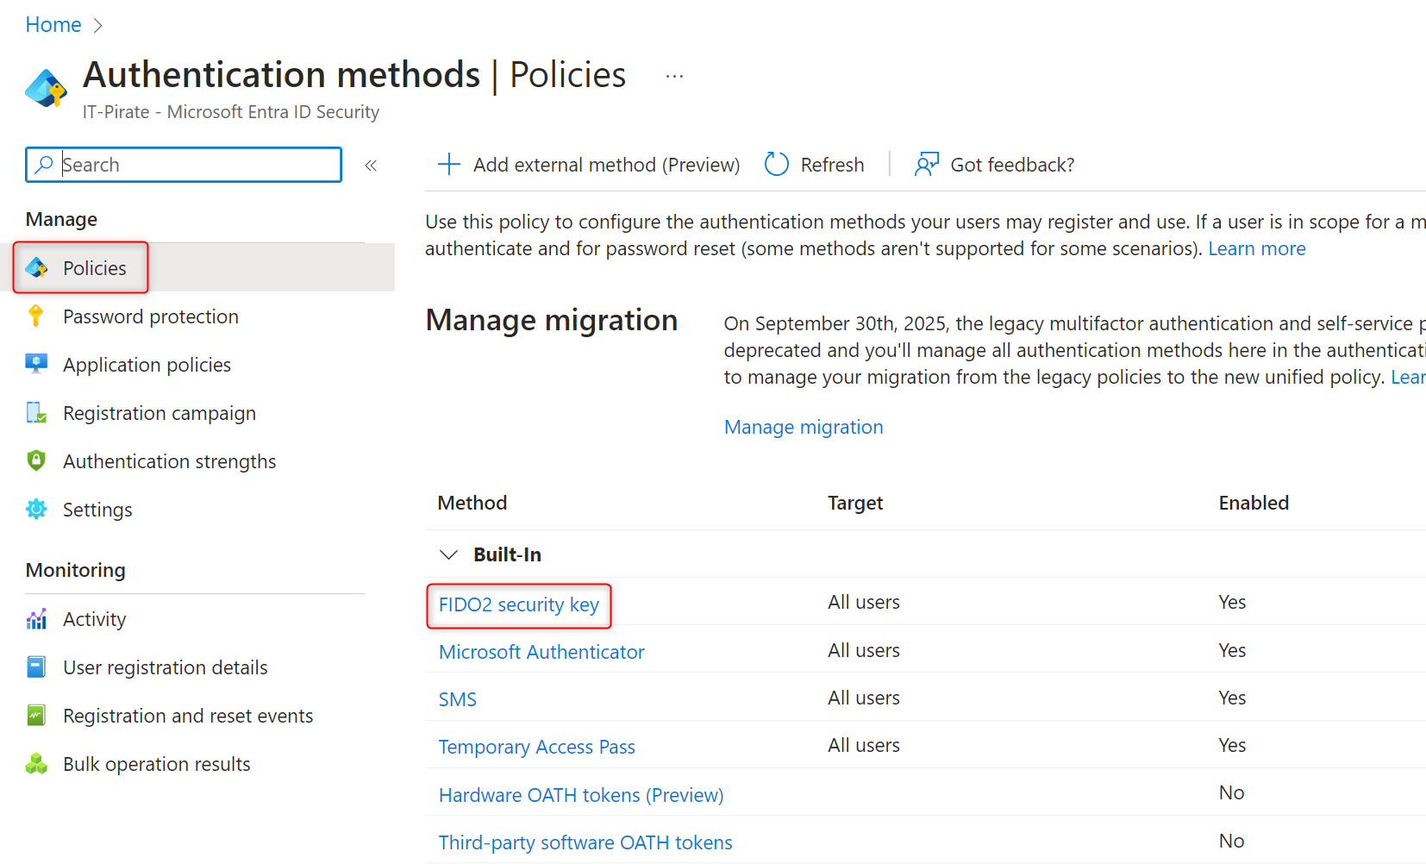1426x864 pixels.
Task: Click All users in SMS row
Action: pyautogui.click(x=864, y=698)
